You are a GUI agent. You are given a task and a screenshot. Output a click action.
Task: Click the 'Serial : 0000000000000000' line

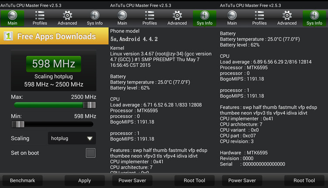252,164
